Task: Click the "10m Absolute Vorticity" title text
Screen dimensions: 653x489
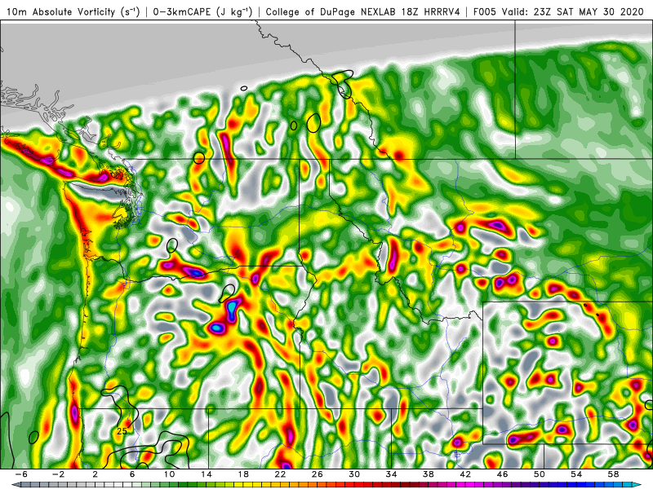Action: coord(60,11)
